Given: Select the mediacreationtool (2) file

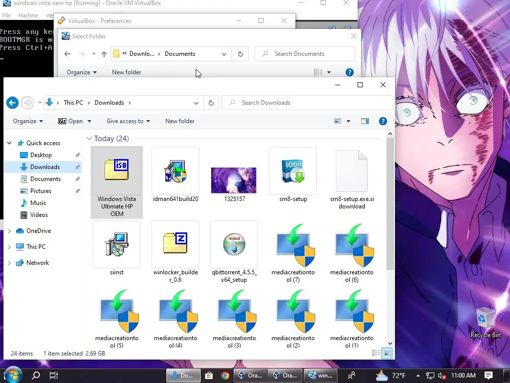Looking at the screenshot, I should (293, 319).
